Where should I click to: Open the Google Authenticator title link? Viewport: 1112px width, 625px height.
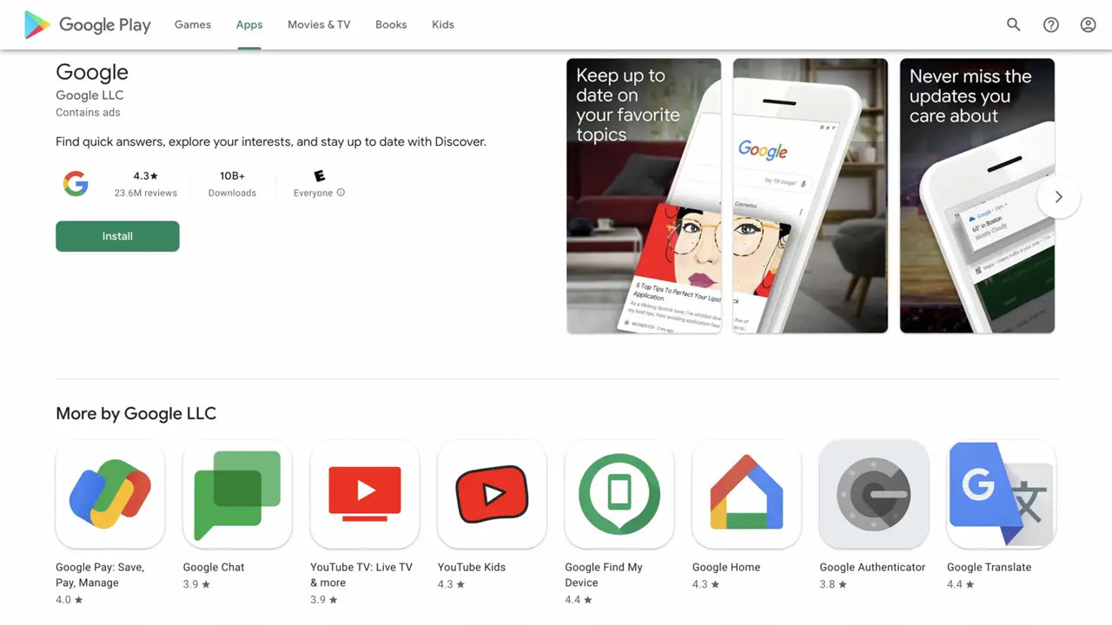tap(872, 567)
